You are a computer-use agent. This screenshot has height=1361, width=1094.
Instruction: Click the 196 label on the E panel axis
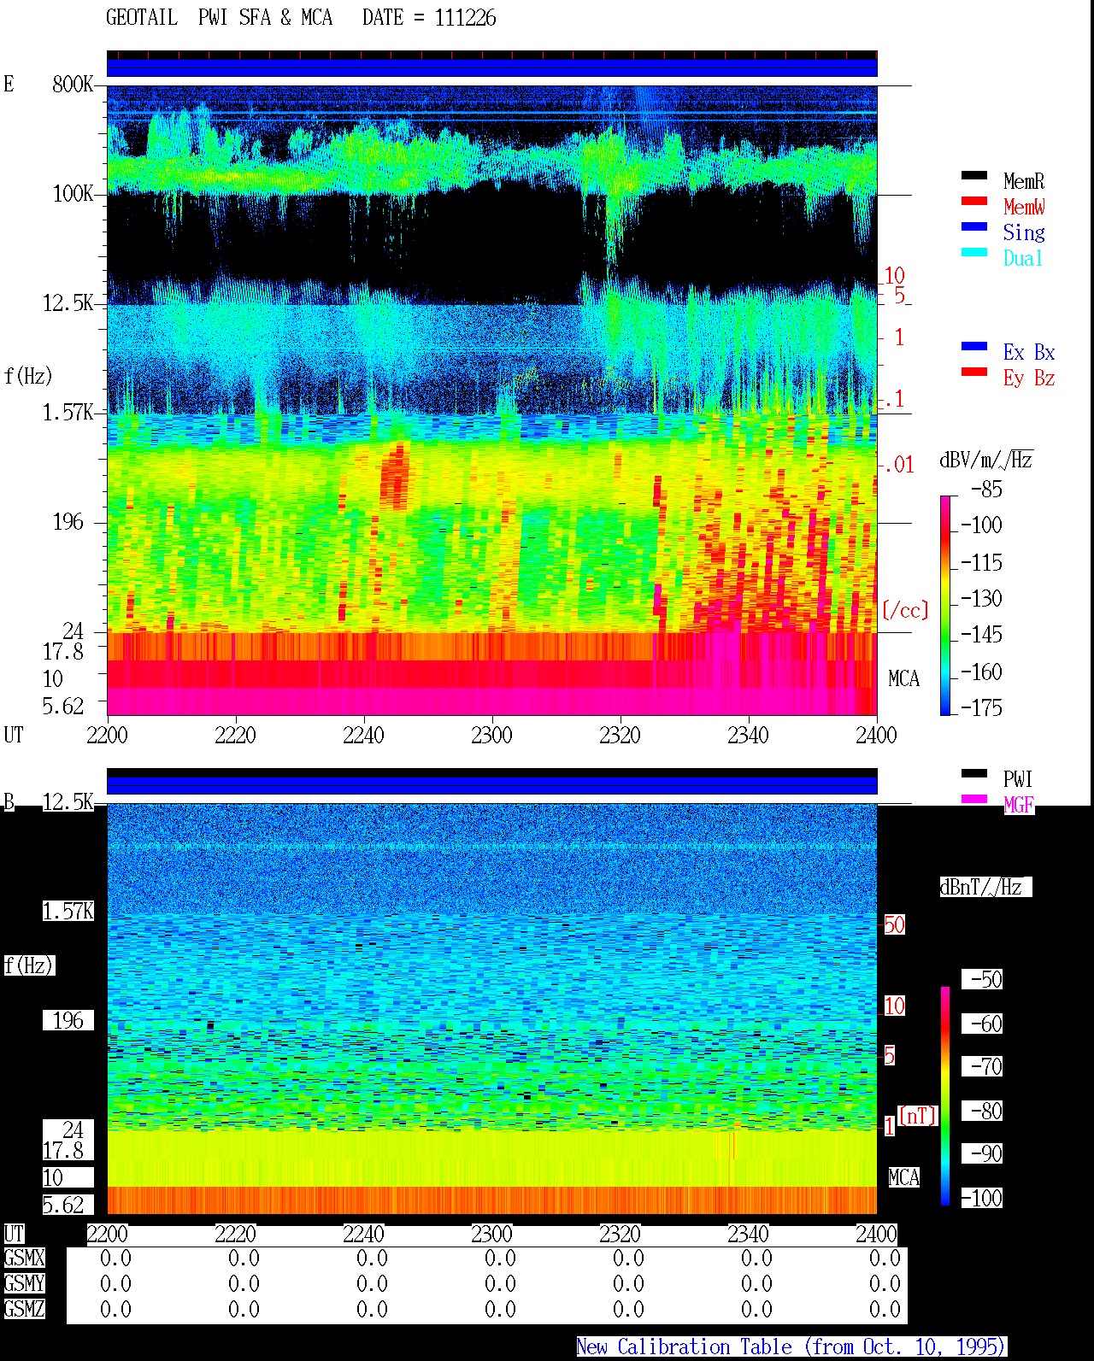68,521
